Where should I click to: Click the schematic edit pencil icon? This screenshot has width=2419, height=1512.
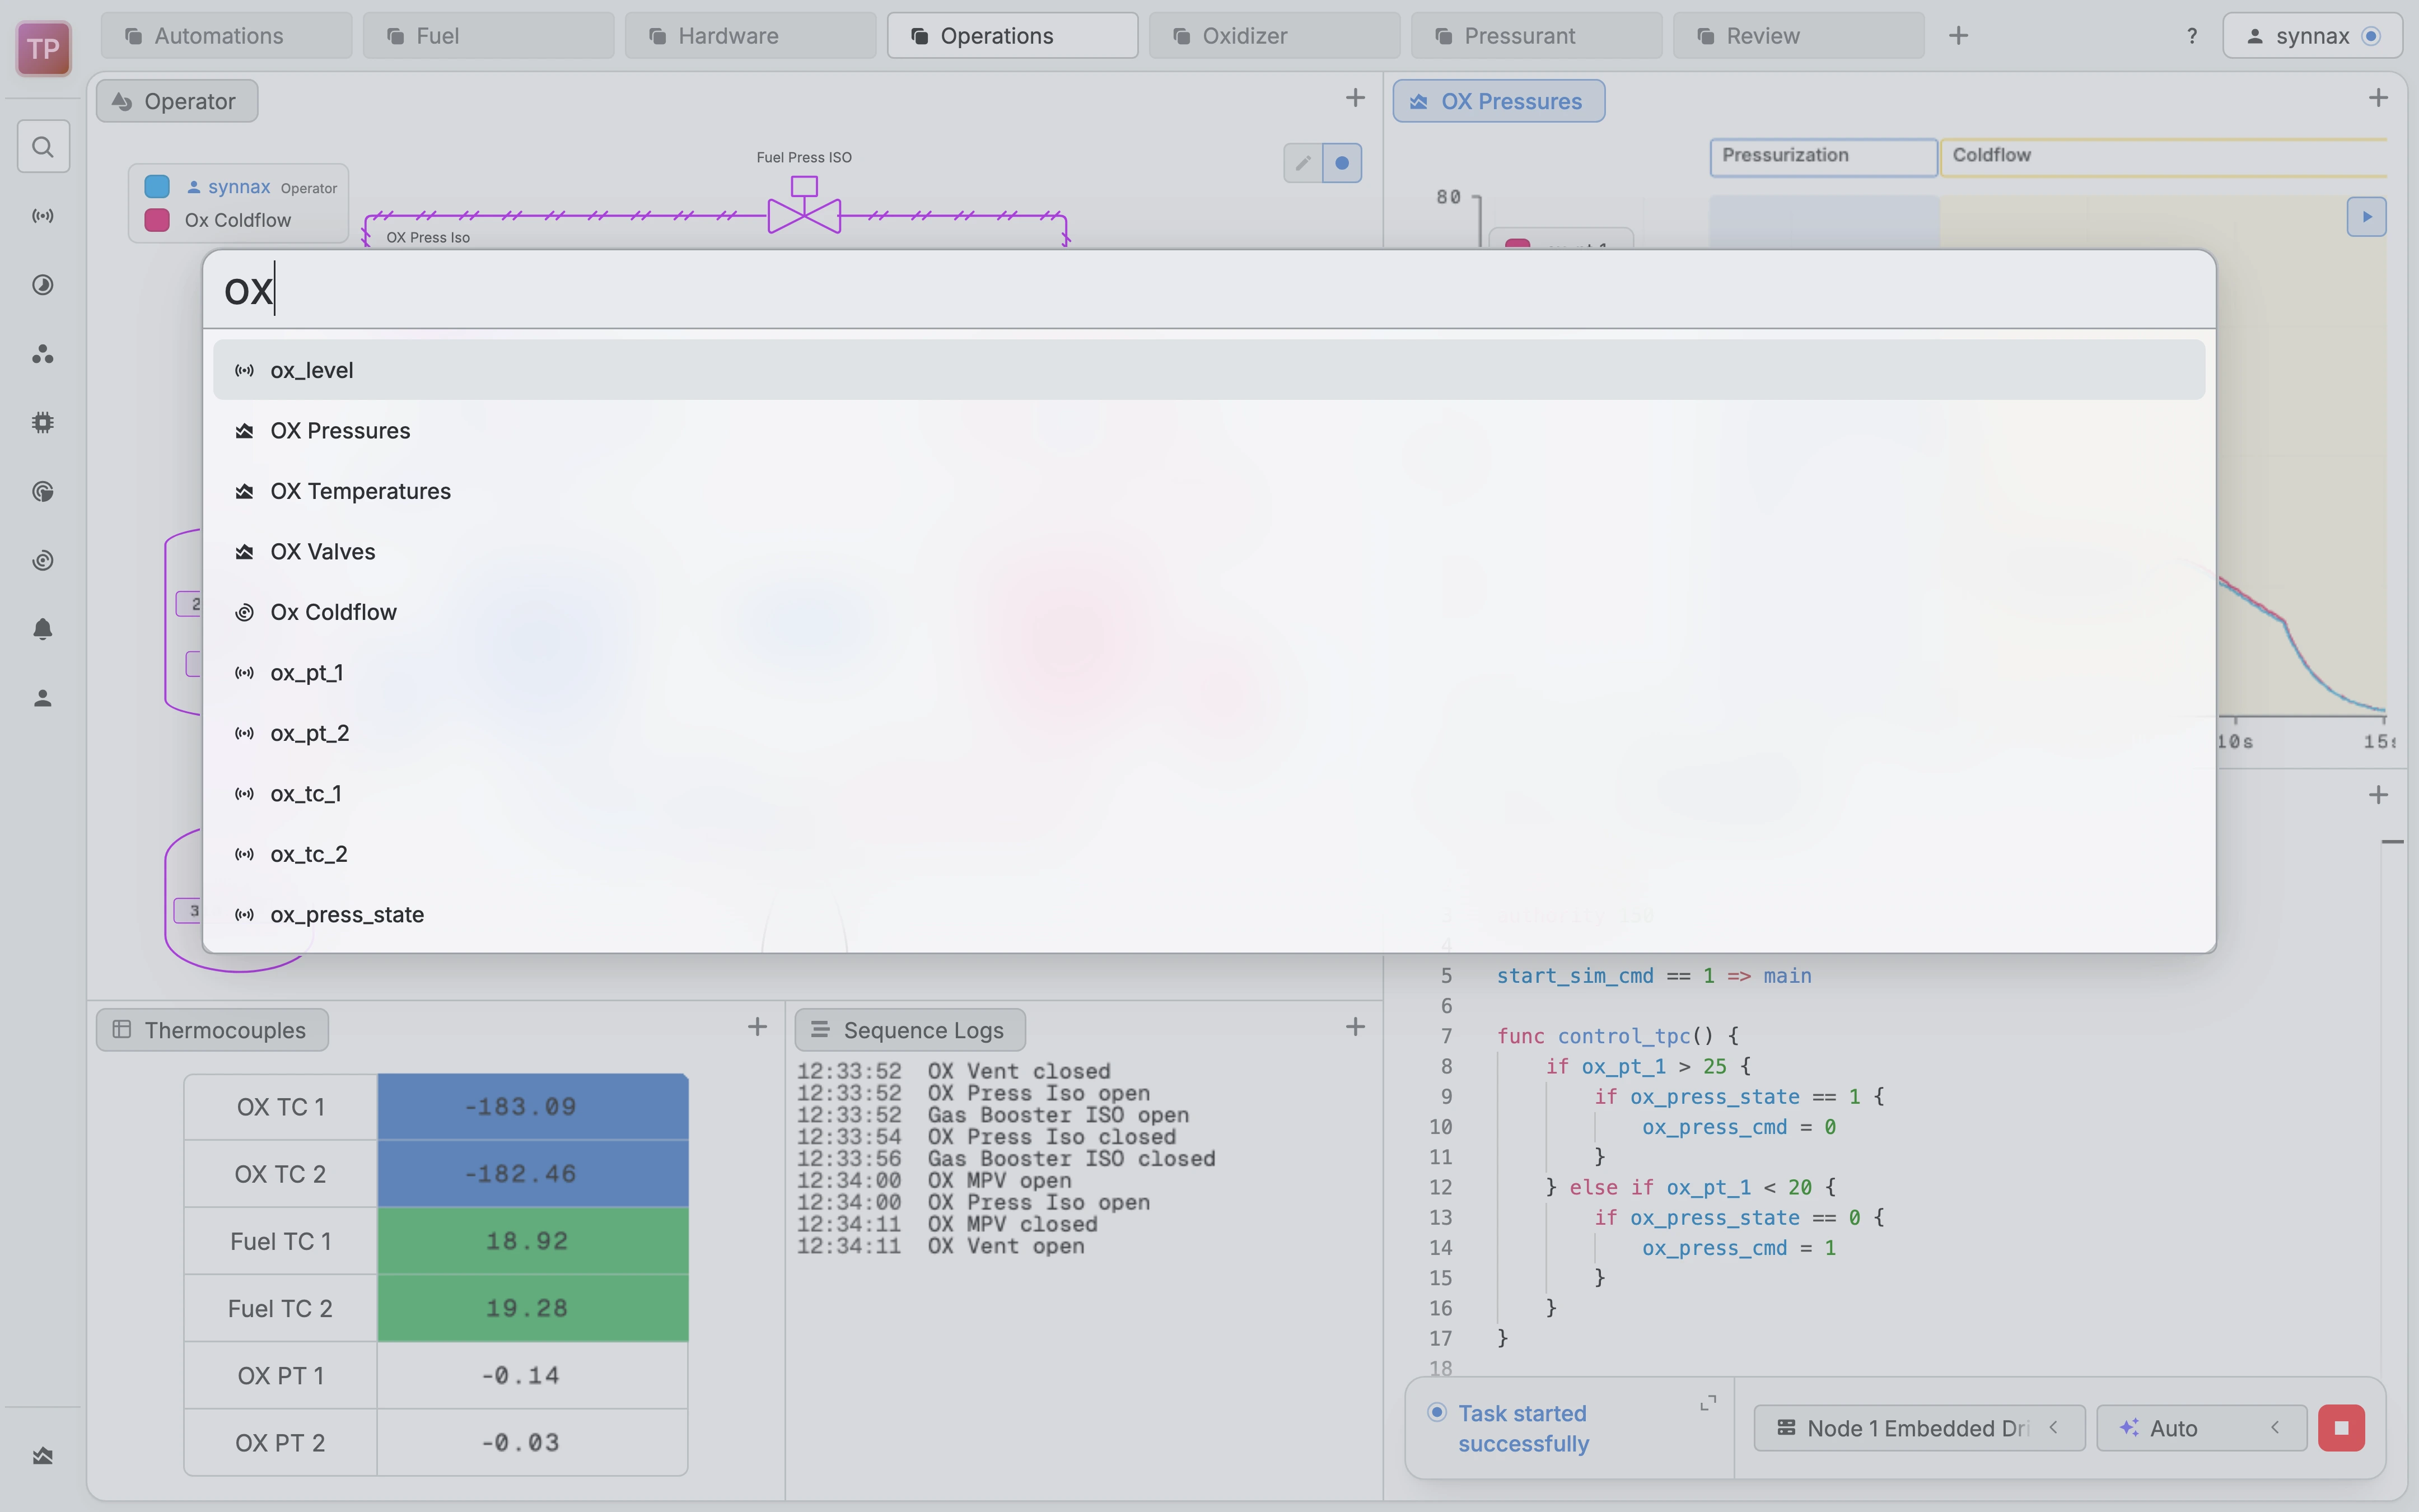pos(1302,163)
